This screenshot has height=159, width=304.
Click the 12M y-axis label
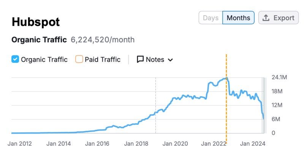coord(277,105)
